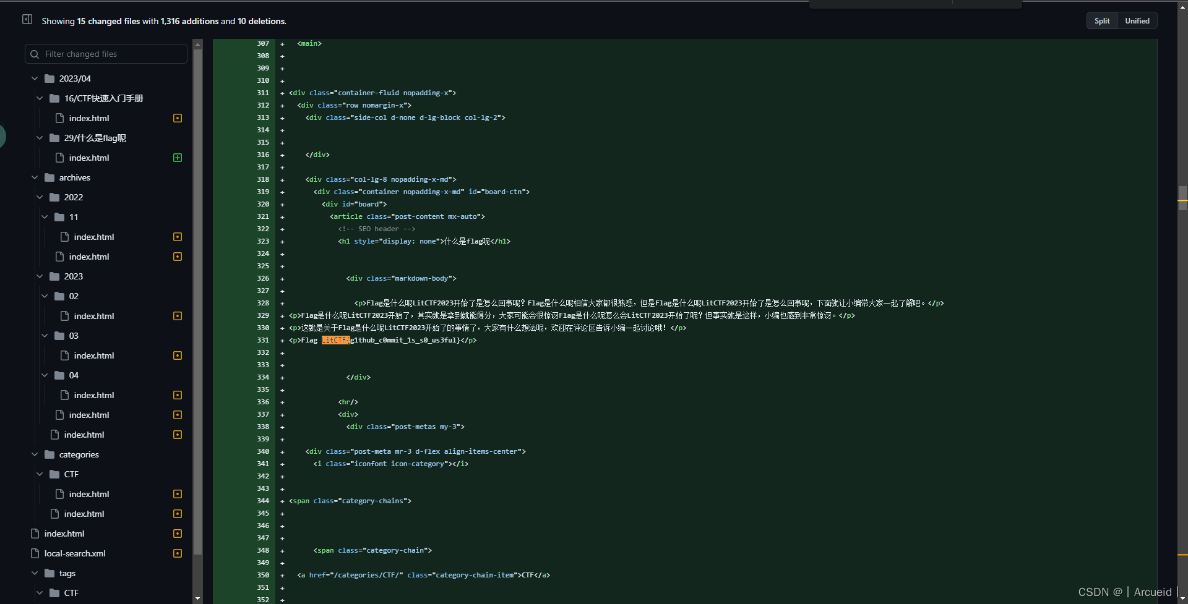Open index.html under 16/CTF快速入门手册
Screen dimensions: 1188x604
click(88, 118)
